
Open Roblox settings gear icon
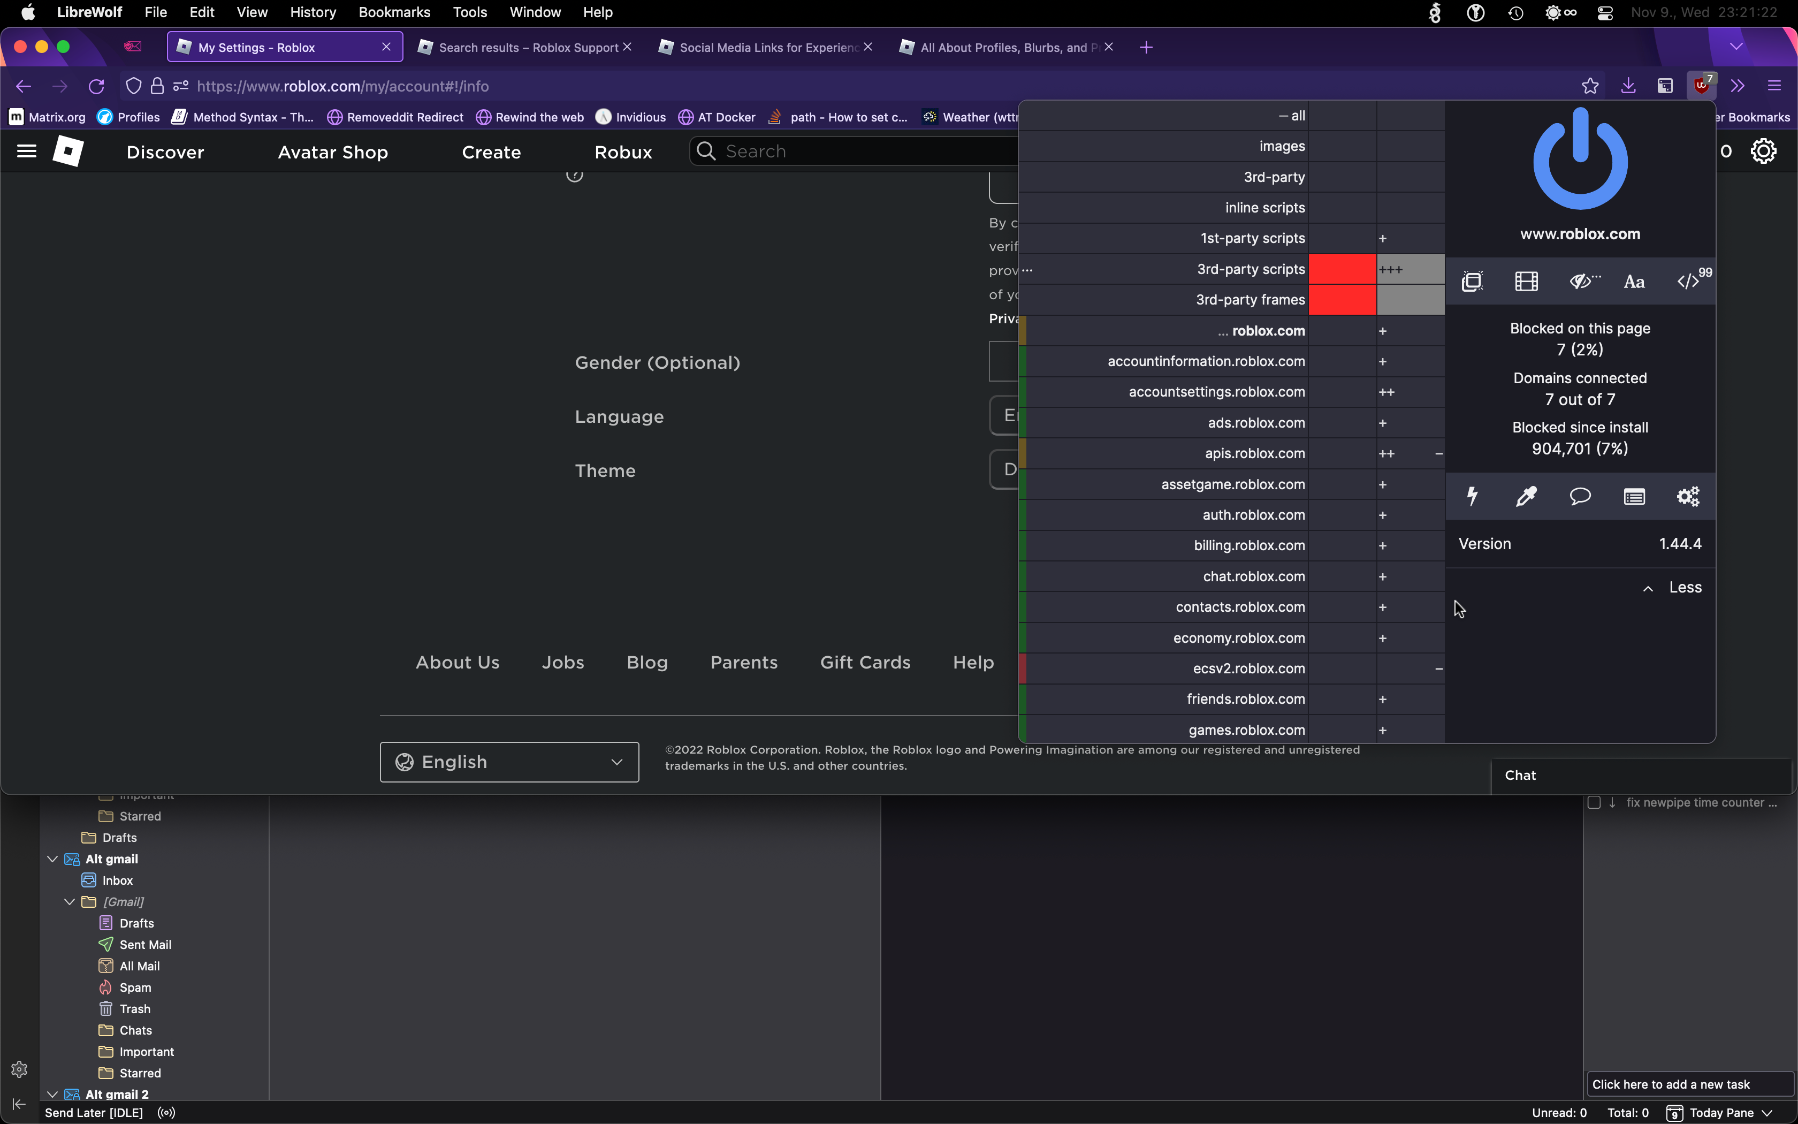click(1762, 151)
